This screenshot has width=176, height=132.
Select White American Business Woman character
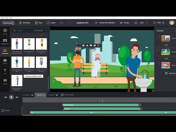pos(17,44)
